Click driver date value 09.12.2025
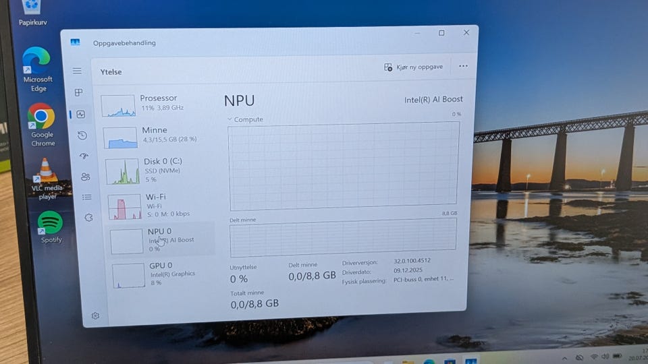The image size is (648, 364). 408,270
